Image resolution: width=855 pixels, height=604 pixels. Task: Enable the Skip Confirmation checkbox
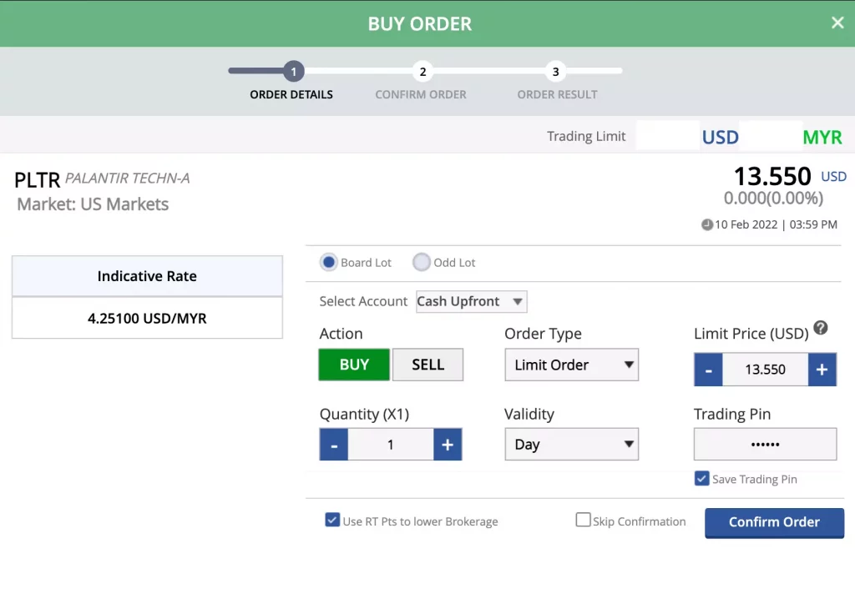[x=583, y=521]
